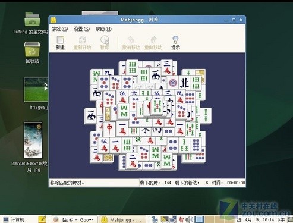Click the red 智 input method icon
The width and height of the screenshot is (293, 223).
(181, 219)
